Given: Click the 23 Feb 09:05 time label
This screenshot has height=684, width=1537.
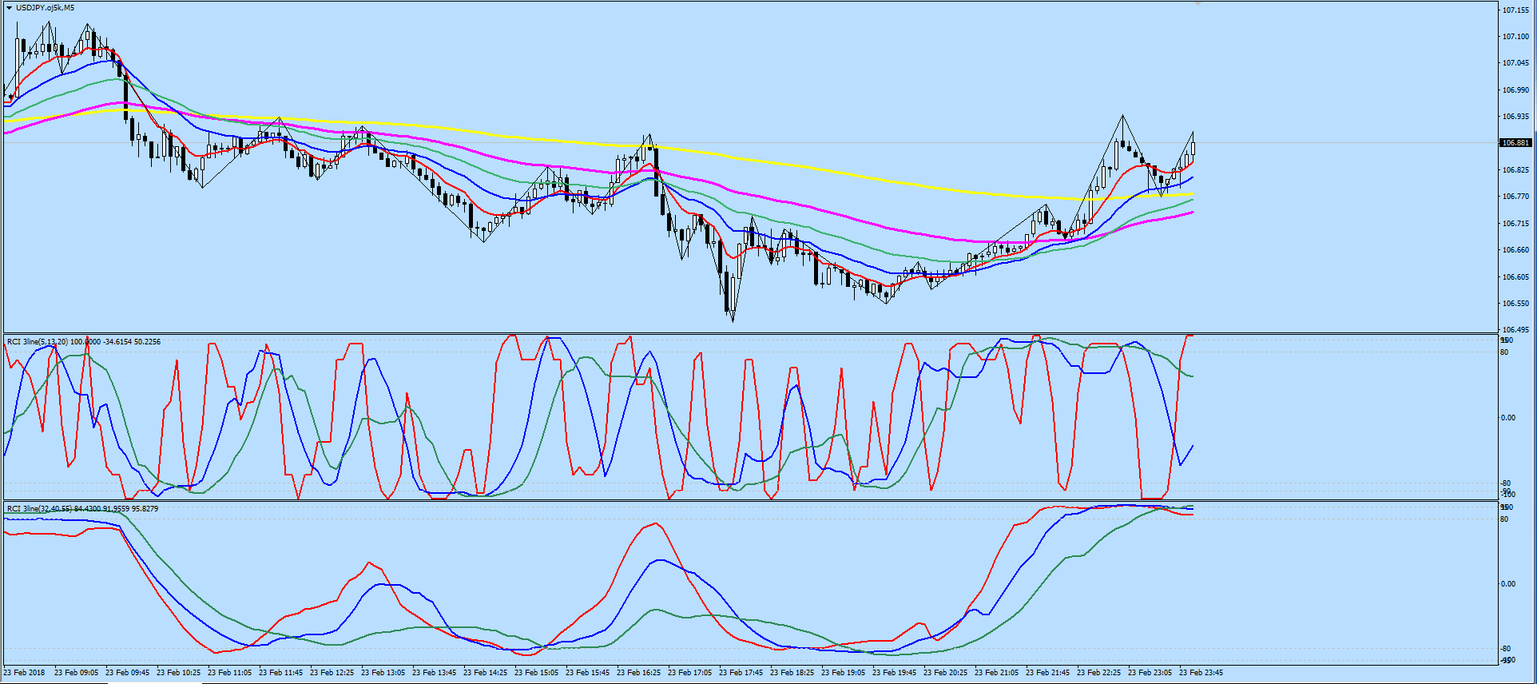Looking at the screenshot, I should pos(76,673).
